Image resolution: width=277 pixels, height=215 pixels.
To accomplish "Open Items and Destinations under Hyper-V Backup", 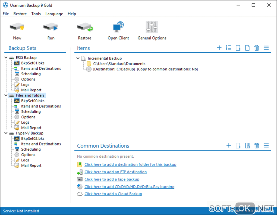I will (x=41, y=144).
